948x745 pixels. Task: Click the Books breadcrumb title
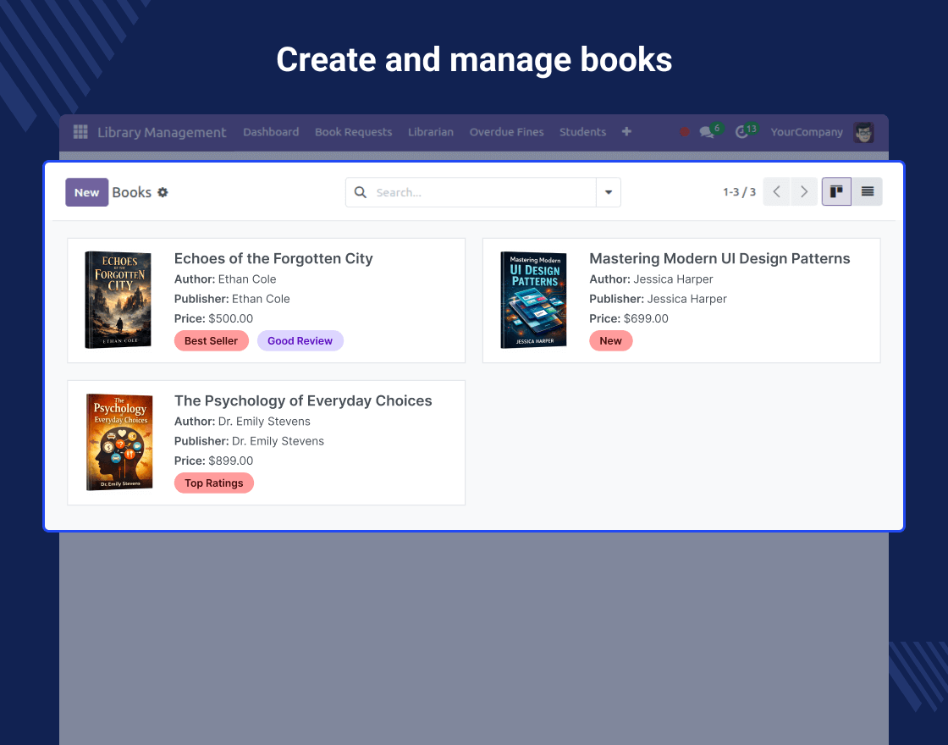tap(131, 192)
